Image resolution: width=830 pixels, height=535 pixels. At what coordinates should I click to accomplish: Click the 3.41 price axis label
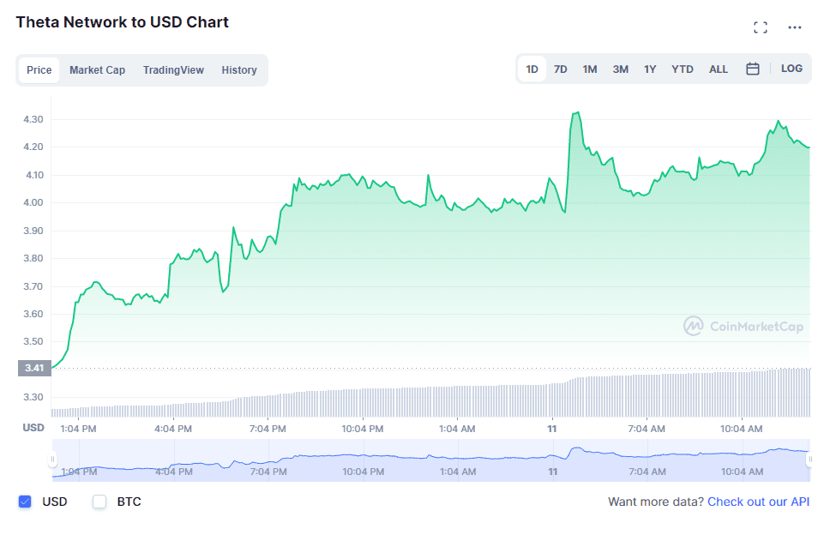coord(33,367)
